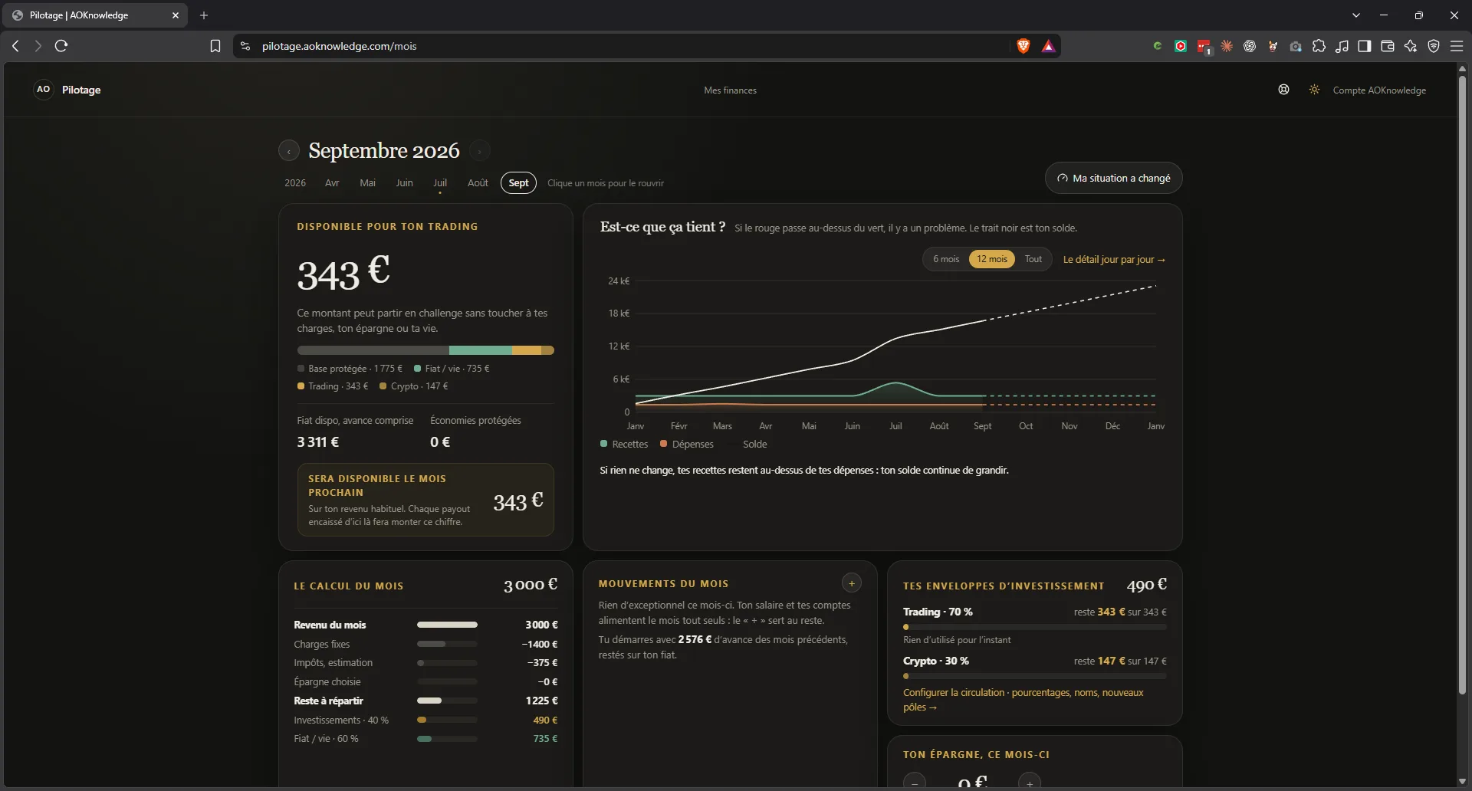The image size is (1472, 791).
Task: Click the Crypto envelope progress bar
Action: (1035, 676)
